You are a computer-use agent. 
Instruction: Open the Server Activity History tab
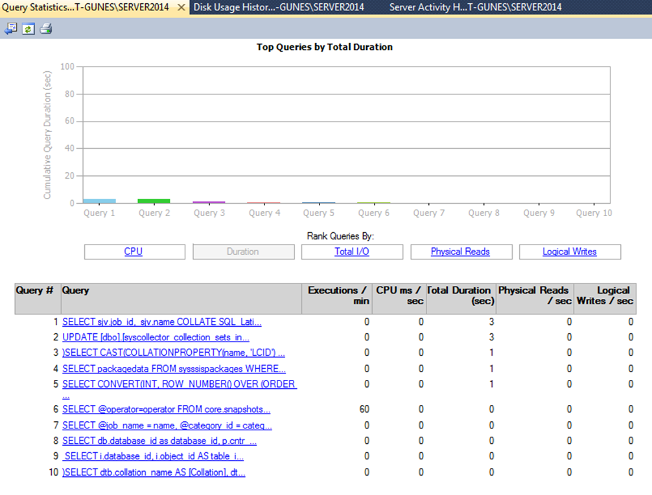[x=475, y=8]
